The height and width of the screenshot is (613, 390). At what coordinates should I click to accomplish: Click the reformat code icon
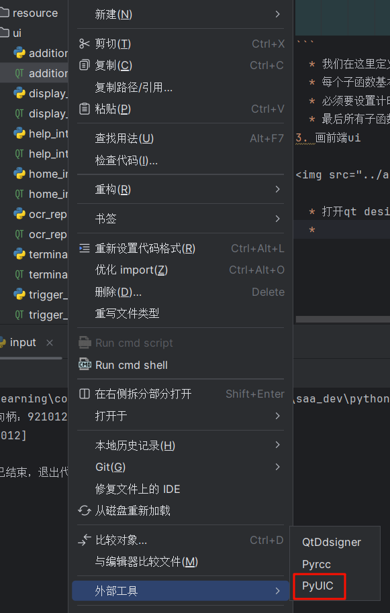coord(84,248)
